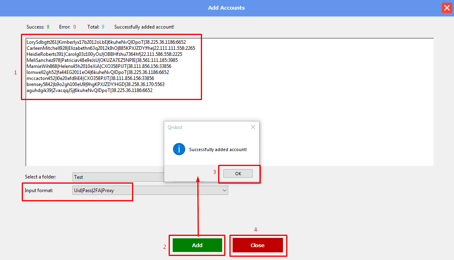
Task: Click the red Error count value
Action: (x=74, y=27)
